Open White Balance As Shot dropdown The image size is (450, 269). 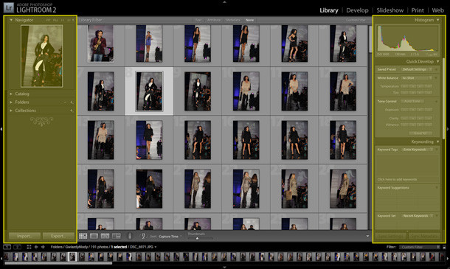[x=417, y=78]
